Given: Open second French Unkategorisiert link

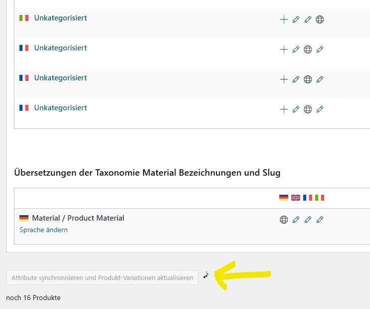Looking at the screenshot, I should pyautogui.click(x=60, y=78).
